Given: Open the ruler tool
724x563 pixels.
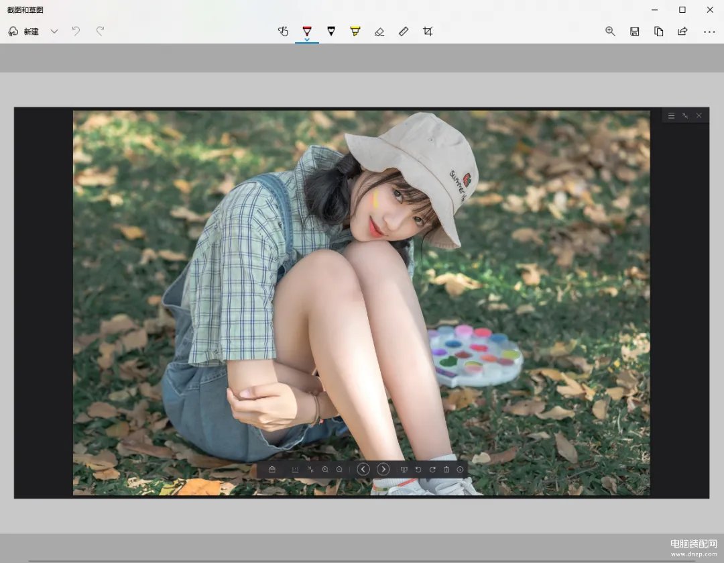Looking at the screenshot, I should pos(404,32).
